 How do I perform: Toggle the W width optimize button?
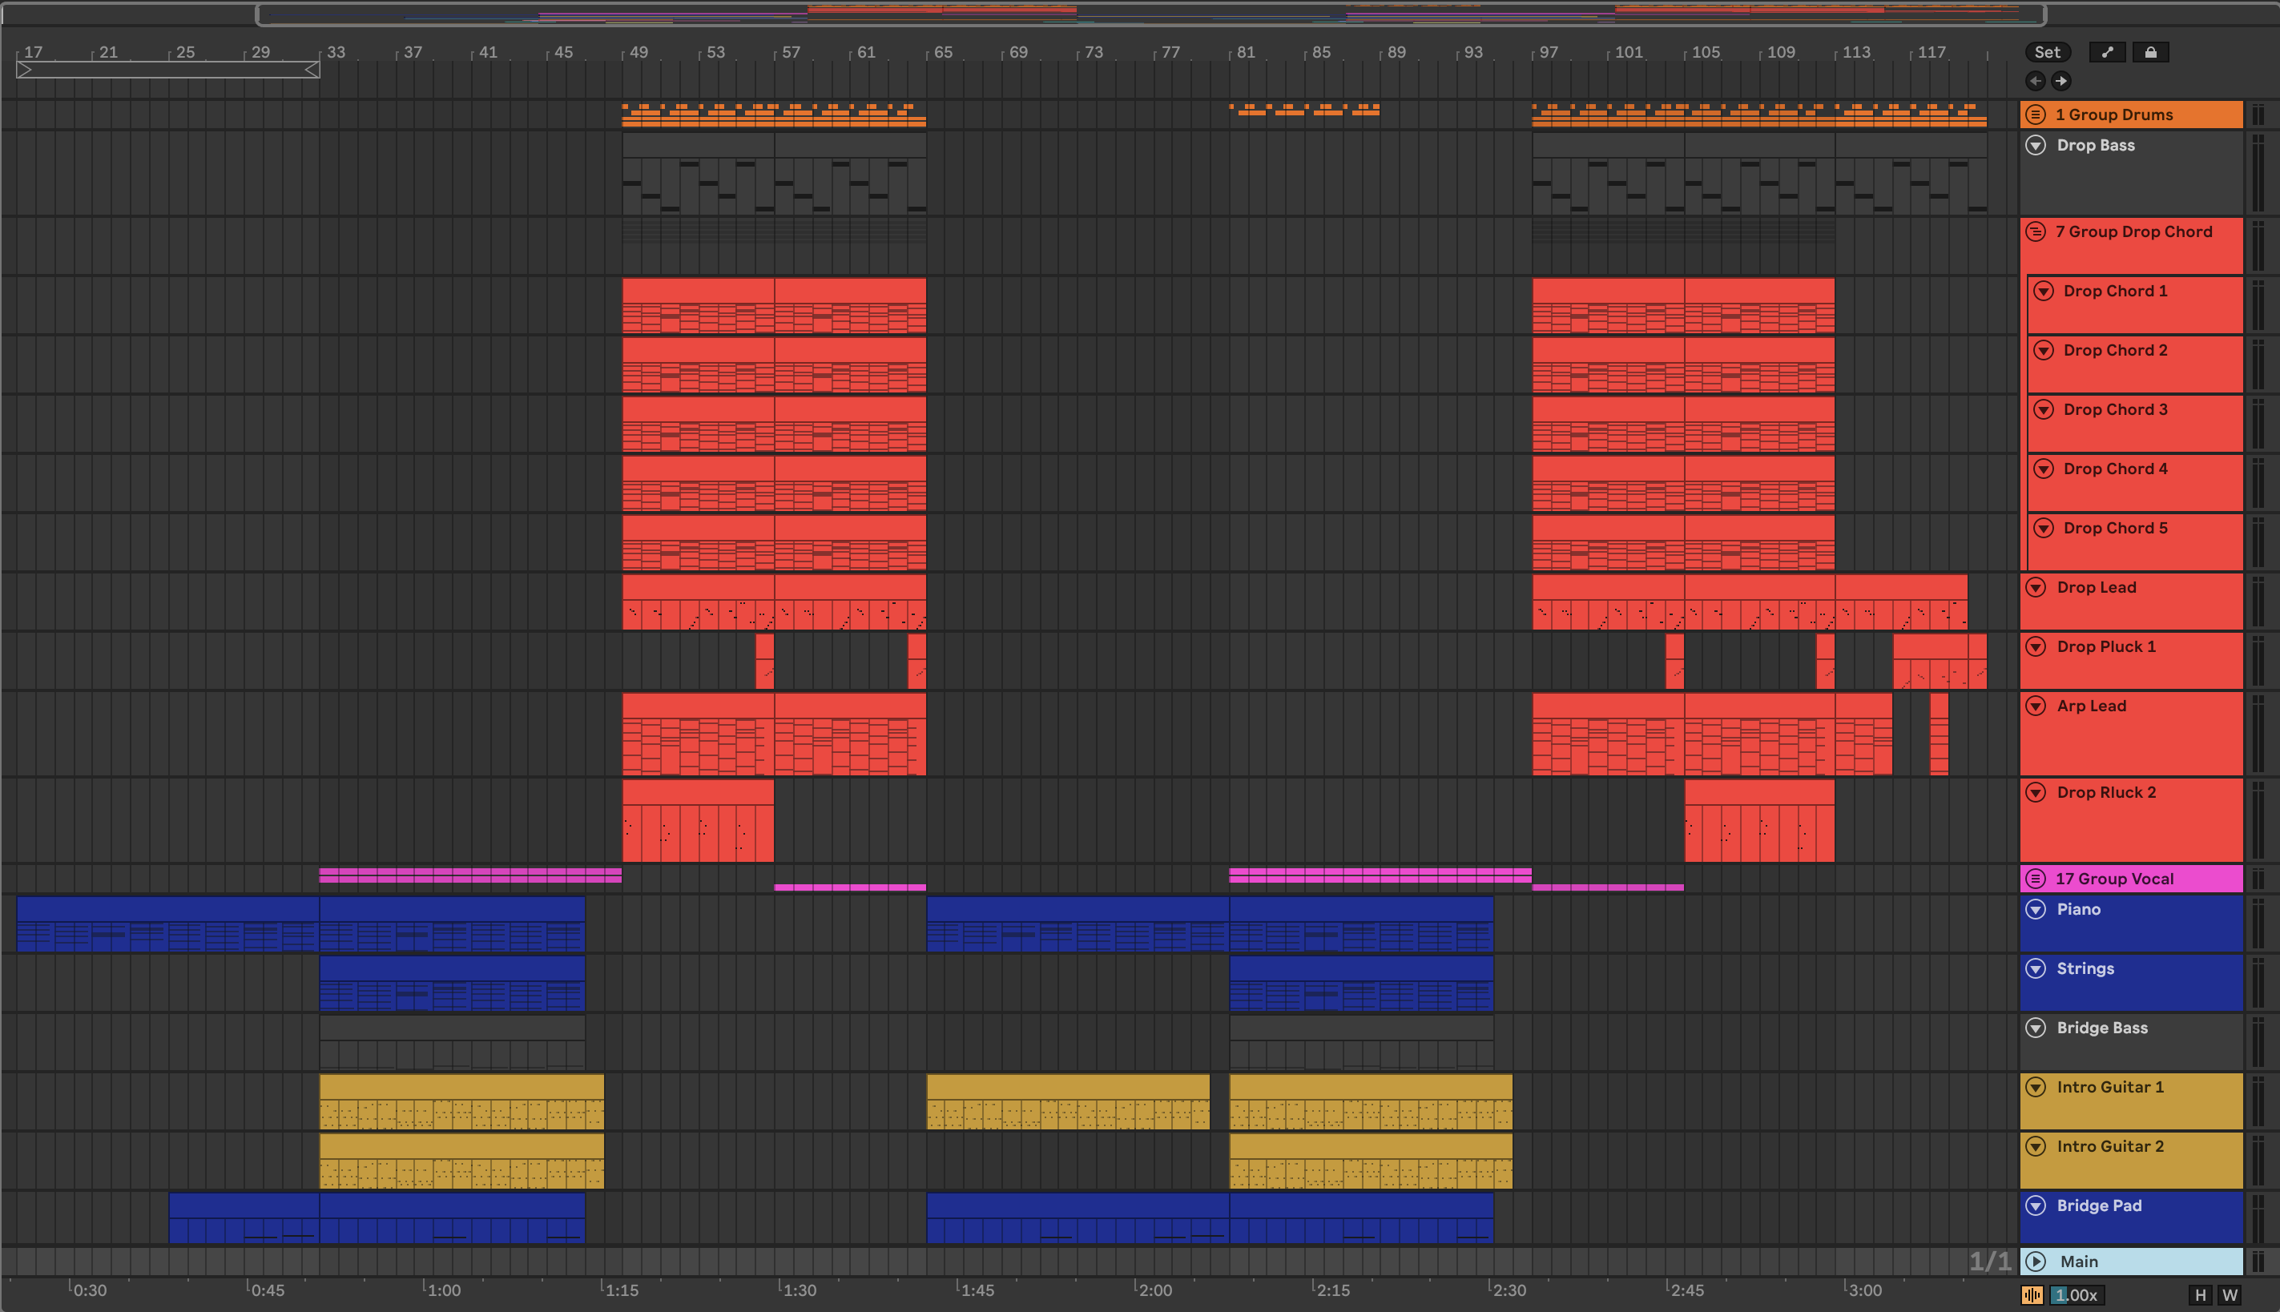(2230, 1295)
